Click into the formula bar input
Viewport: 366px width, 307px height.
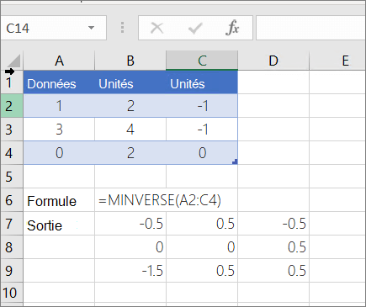tap(310, 28)
